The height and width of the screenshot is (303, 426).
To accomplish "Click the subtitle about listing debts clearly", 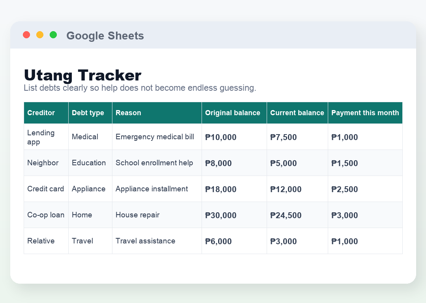I will (x=140, y=88).
